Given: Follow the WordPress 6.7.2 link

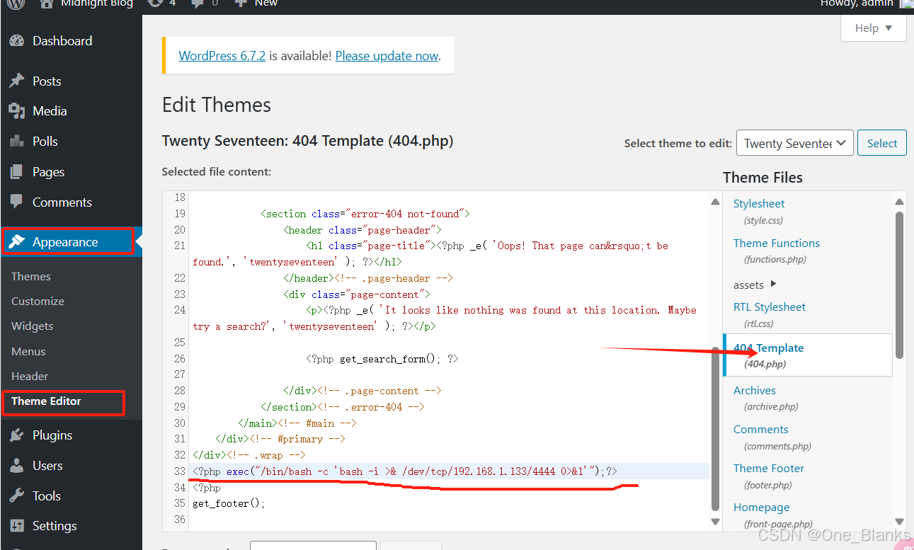Looking at the screenshot, I should pos(222,55).
